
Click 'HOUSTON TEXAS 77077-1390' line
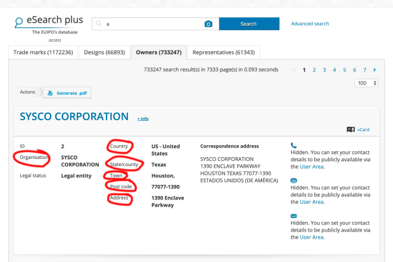[x=236, y=173]
